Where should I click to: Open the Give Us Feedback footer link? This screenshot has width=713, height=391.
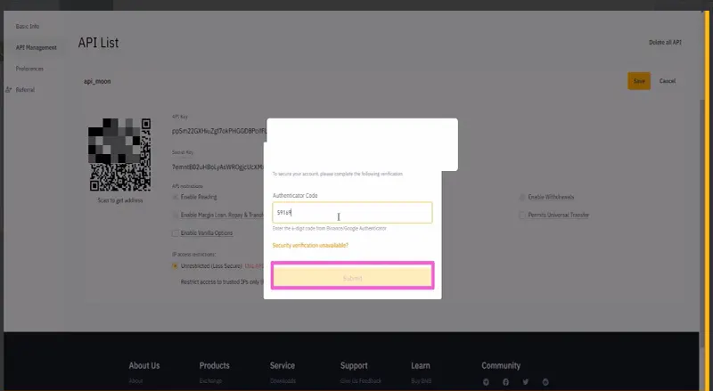point(361,381)
